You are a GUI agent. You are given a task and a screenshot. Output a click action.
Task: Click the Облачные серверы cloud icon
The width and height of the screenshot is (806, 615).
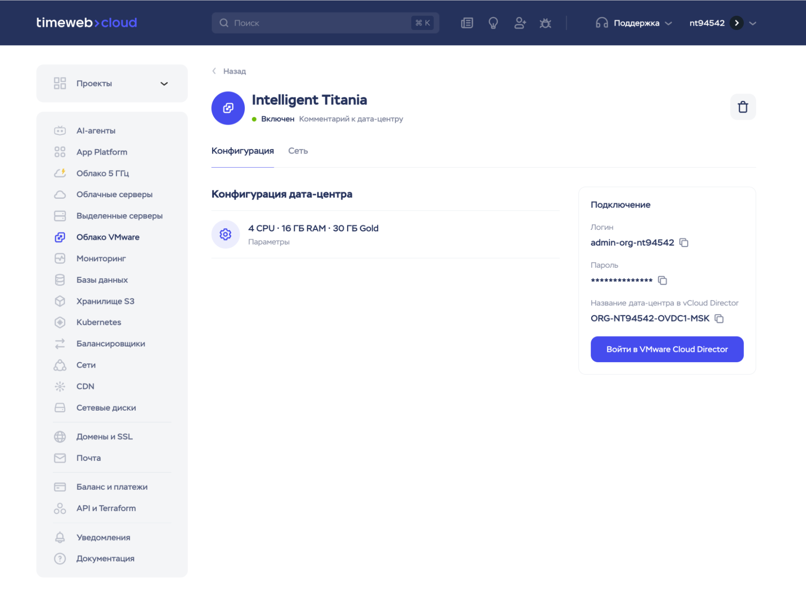(60, 195)
